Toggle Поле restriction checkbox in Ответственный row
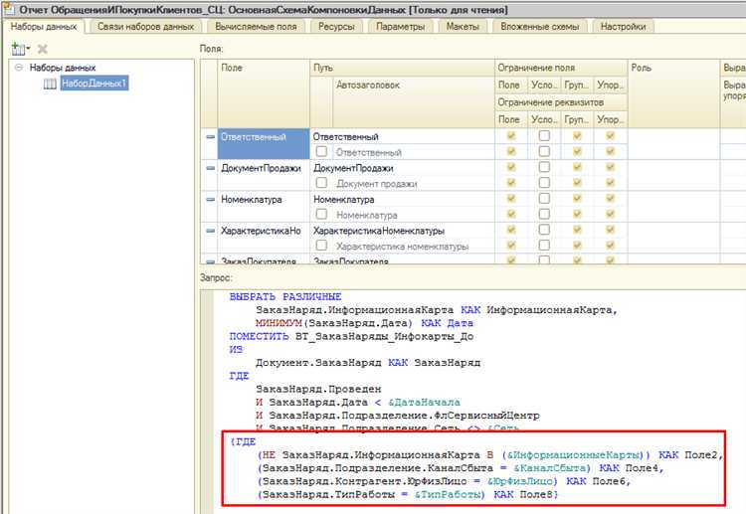This screenshot has width=746, height=514. pos(511,136)
